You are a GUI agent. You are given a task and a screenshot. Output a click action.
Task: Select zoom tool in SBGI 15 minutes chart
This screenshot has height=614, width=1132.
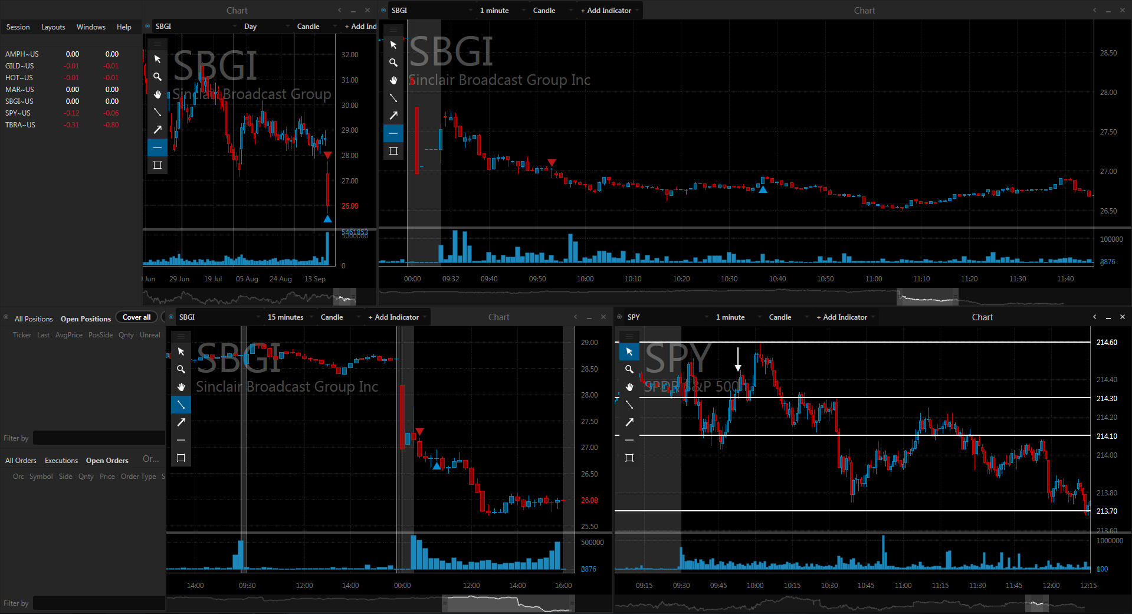pos(181,369)
